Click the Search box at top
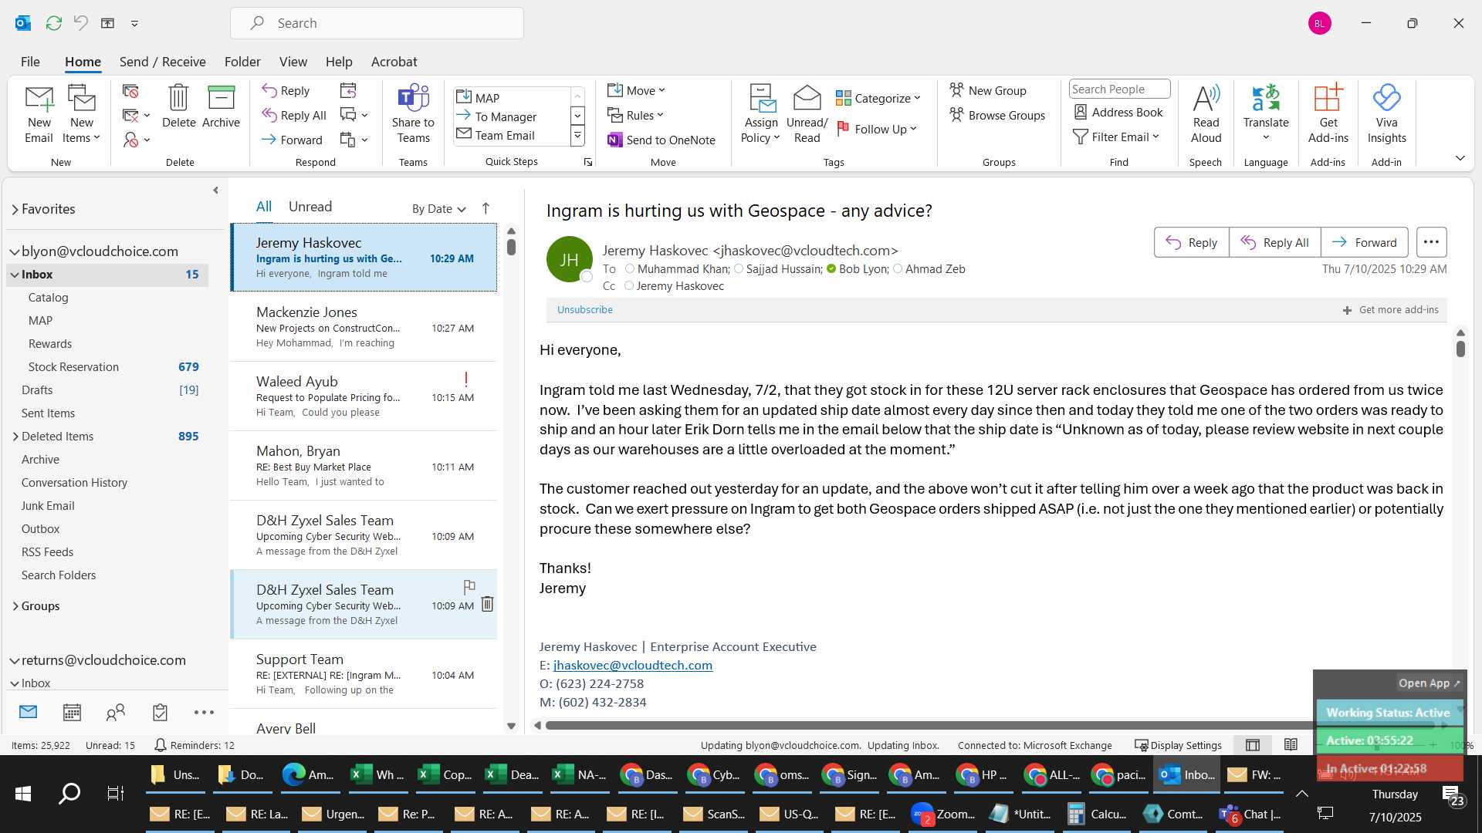Image resolution: width=1482 pixels, height=833 pixels. pyautogui.click(x=377, y=23)
